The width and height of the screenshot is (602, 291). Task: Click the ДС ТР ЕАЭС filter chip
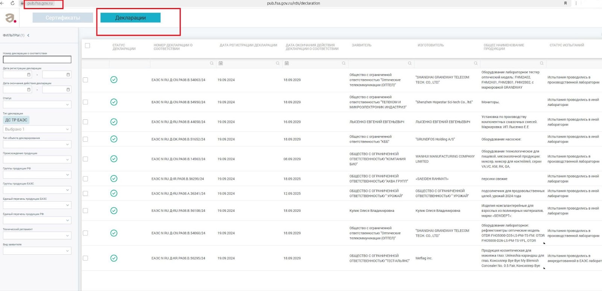click(16, 120)
